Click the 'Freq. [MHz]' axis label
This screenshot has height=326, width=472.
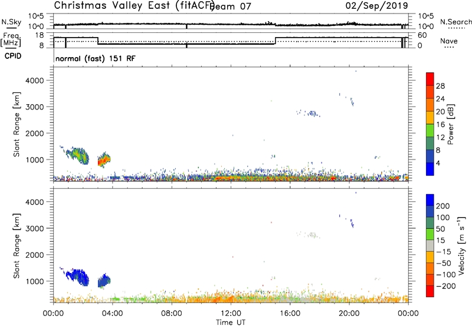(x=11, y=39)
